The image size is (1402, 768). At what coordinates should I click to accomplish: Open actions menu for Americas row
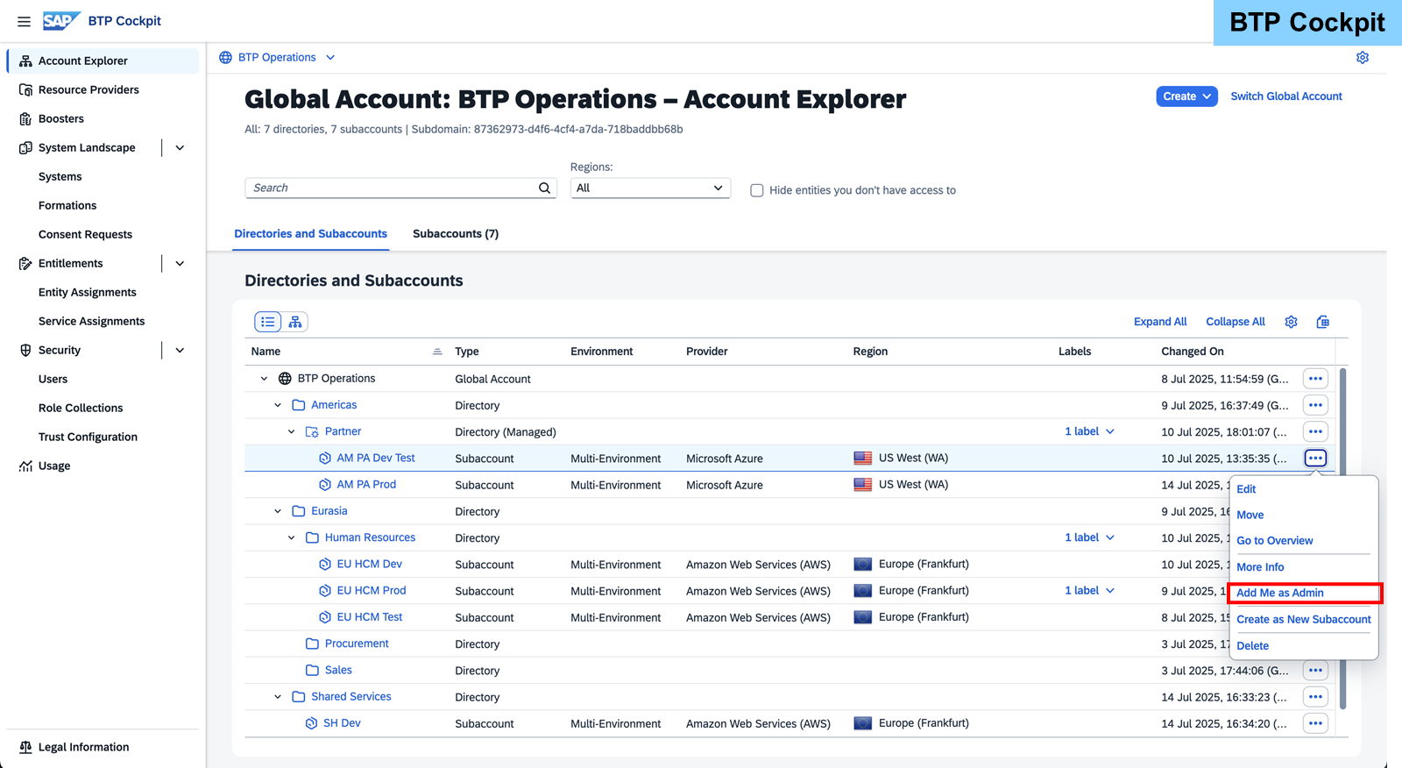1315,405
